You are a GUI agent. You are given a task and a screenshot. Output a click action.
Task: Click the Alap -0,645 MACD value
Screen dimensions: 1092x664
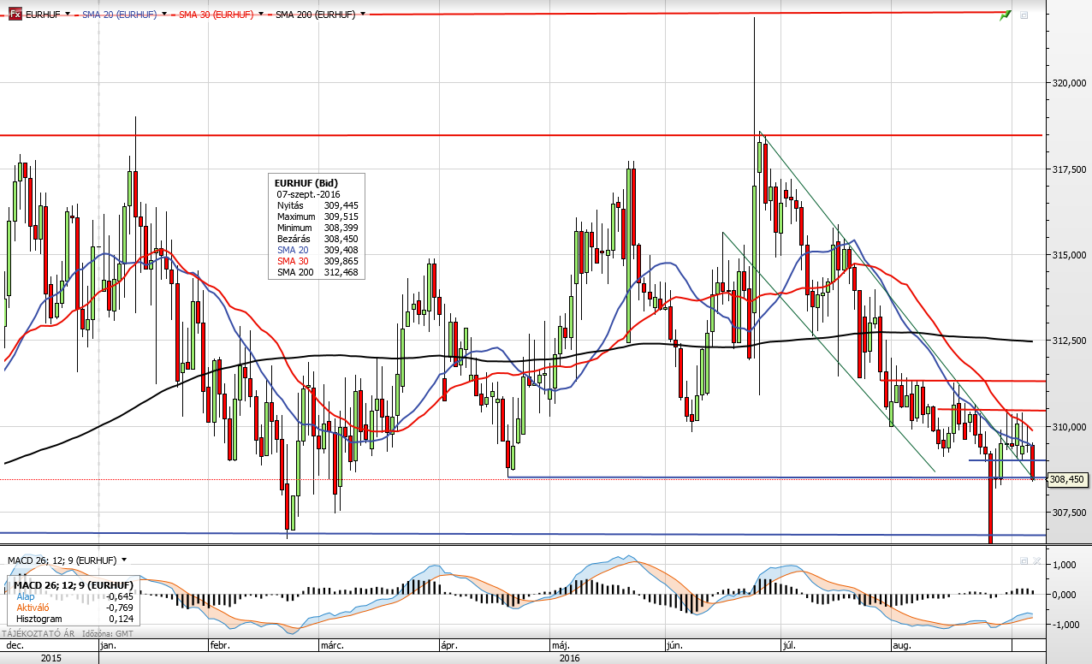coord(74,596)
